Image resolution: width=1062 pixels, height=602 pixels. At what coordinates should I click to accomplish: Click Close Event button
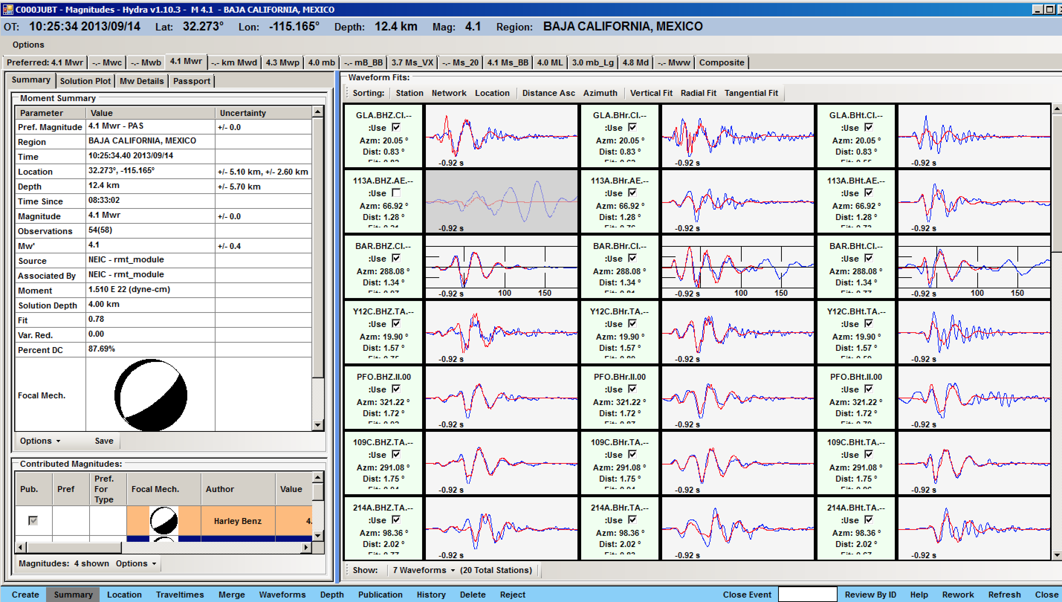(x=747, y=594)
